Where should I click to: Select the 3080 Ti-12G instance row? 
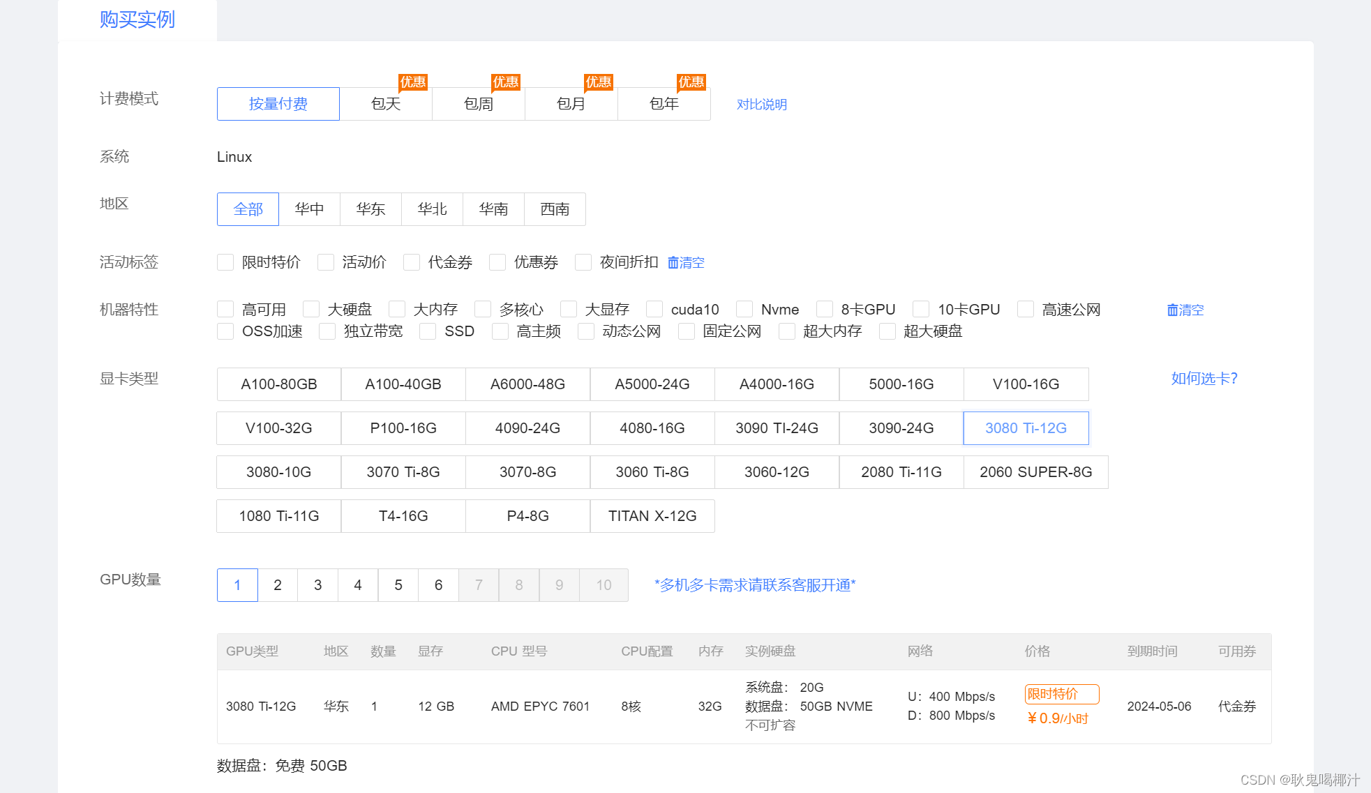[261, 707]
